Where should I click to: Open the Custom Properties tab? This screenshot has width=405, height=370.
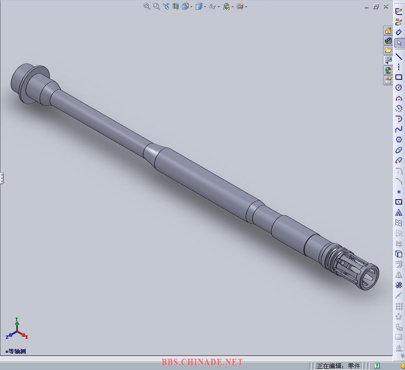(x=388, y=80)
